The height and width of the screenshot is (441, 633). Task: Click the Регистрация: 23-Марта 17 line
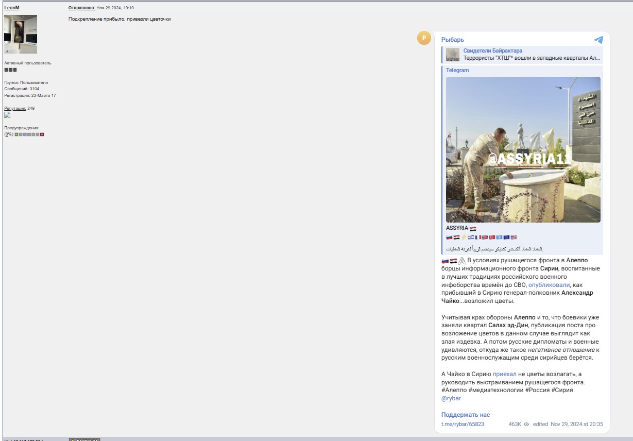pyautogui.click(x=30, y=95)
